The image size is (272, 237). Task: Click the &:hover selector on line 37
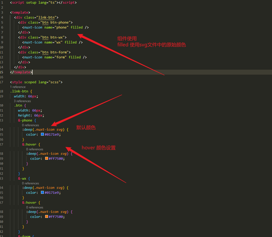coord(29,202)
